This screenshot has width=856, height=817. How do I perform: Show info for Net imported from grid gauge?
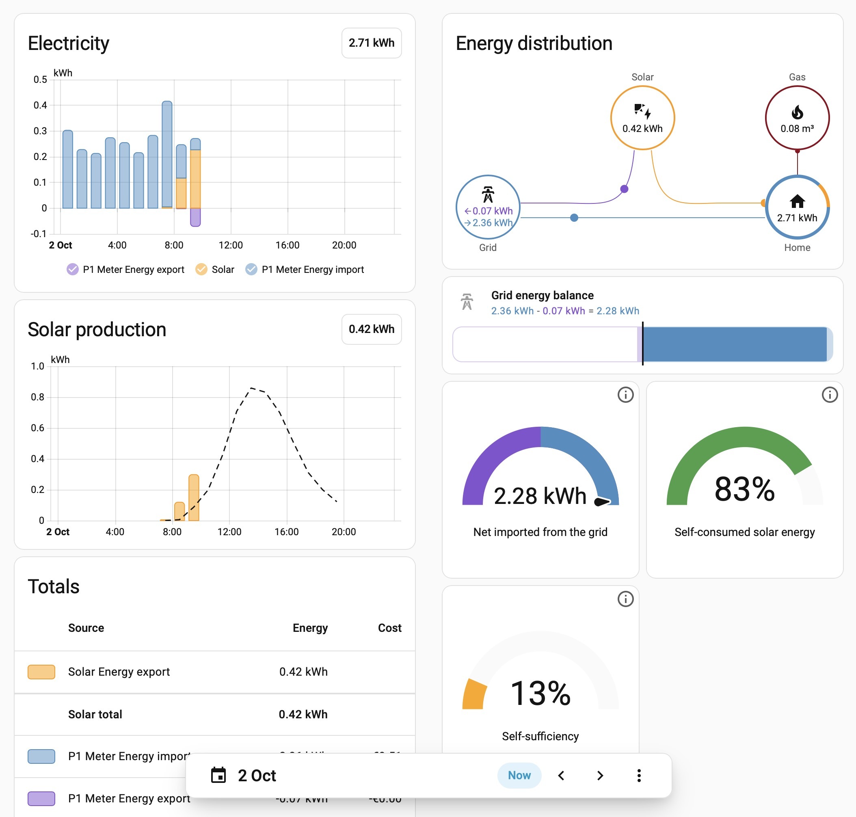pyautogui.click(x=625, y=395)
